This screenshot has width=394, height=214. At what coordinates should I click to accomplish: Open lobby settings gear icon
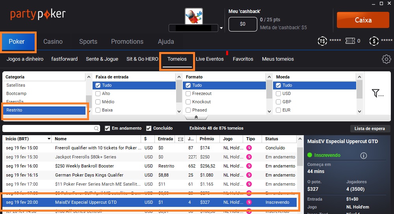click(386, 59)
